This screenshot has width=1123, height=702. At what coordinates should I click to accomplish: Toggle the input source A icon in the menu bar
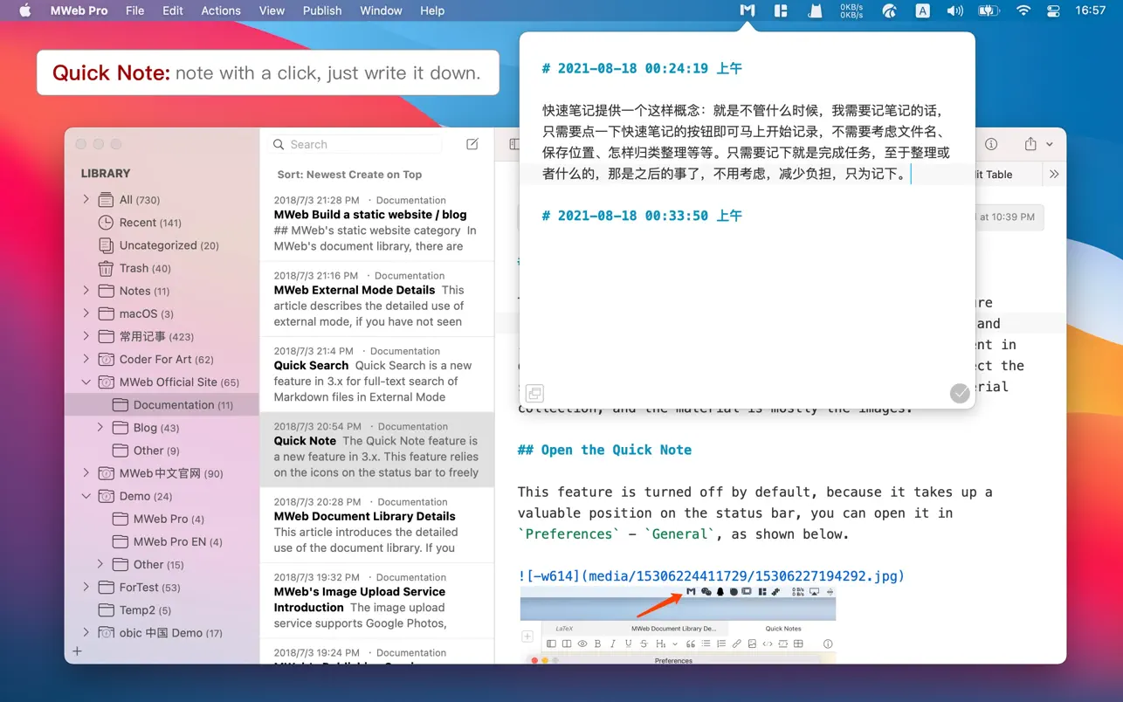click(x=922, y=10)
